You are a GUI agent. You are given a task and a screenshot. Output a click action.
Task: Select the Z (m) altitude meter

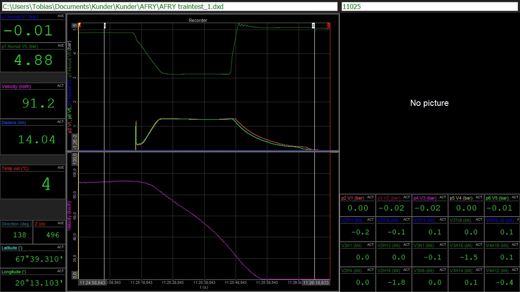49,232
